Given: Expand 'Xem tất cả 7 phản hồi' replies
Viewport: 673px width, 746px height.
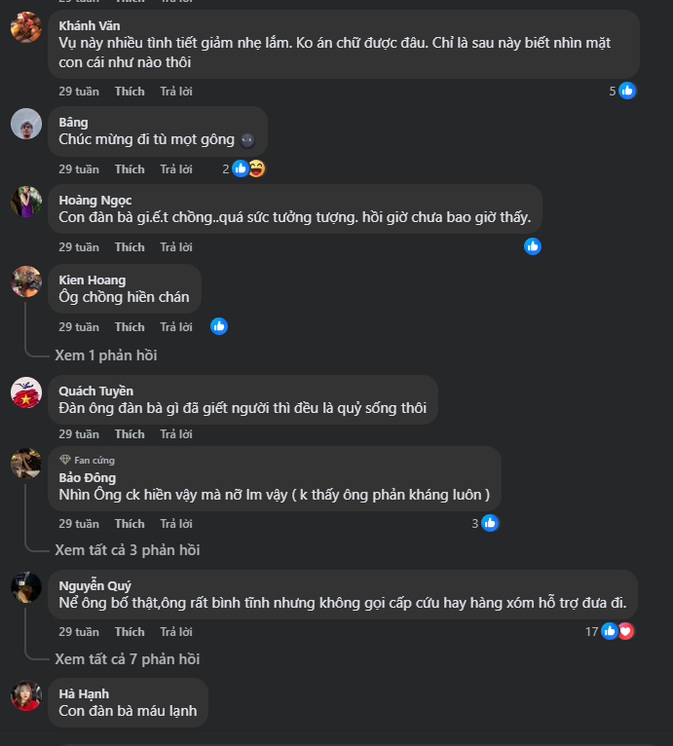Looking at the screenshot, I should tap(128, 659).
